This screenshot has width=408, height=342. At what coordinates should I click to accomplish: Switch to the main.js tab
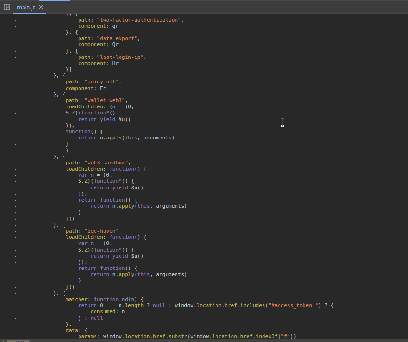(x=26, y=7)
